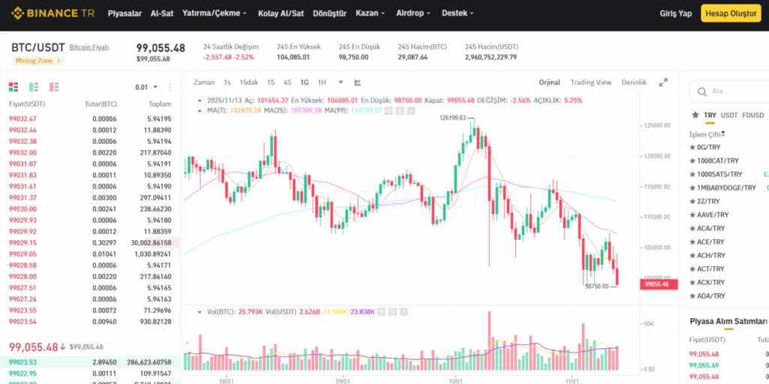The image size is (769, 384).
Task: Remove volume indicator with its close icon
Action: [x=403, y=311]
